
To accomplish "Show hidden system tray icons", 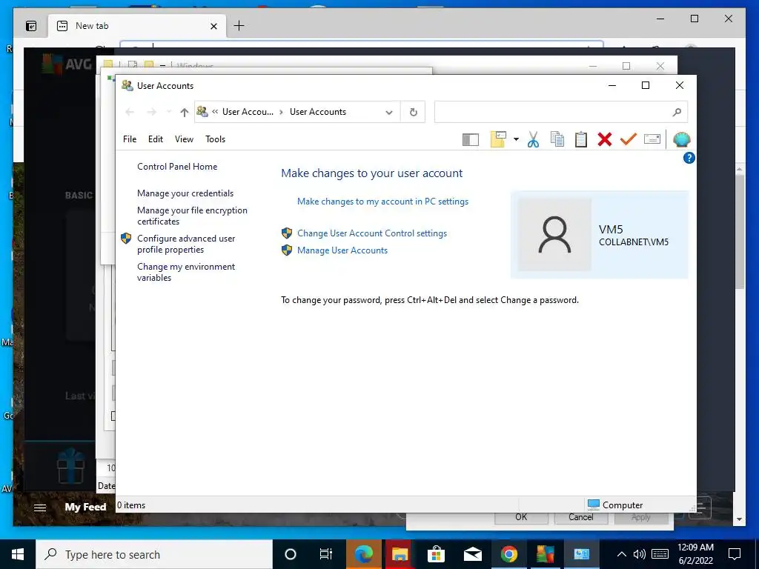I will (x=622, y=554).
